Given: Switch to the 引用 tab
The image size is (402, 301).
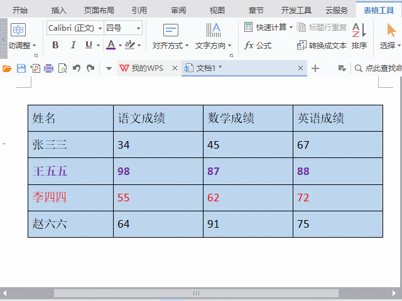Looking at the screenshot, I should click(x=139, y=11).
